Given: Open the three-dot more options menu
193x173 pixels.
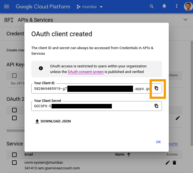Looking at the screenshot, I should 177,6.
